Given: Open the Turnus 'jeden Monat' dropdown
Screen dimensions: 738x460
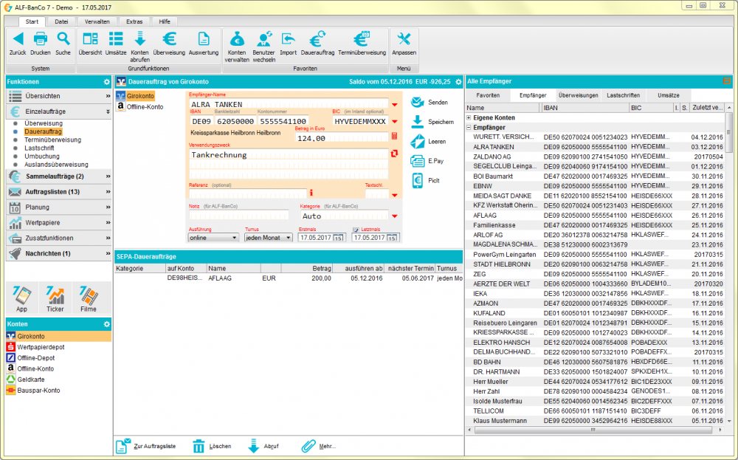Looking at the screenshot, I should (x=268, y=238).
